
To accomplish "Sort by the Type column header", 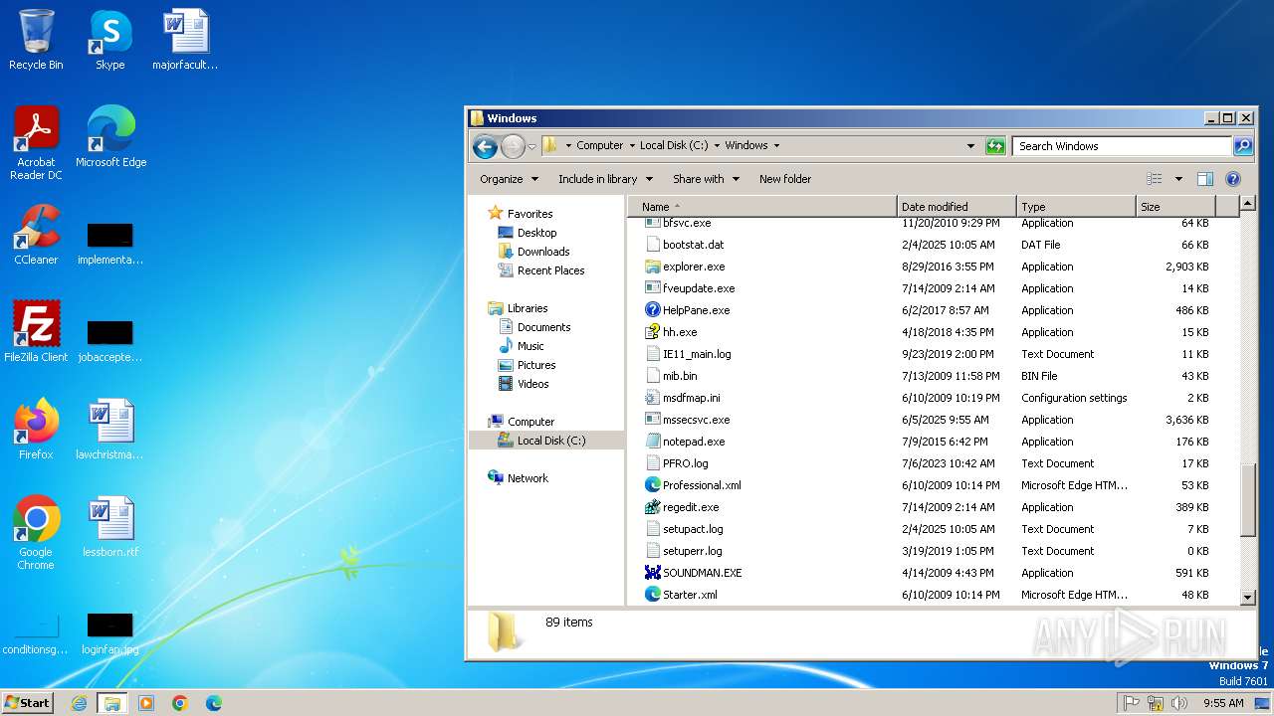I will [x=1076, y=207].
